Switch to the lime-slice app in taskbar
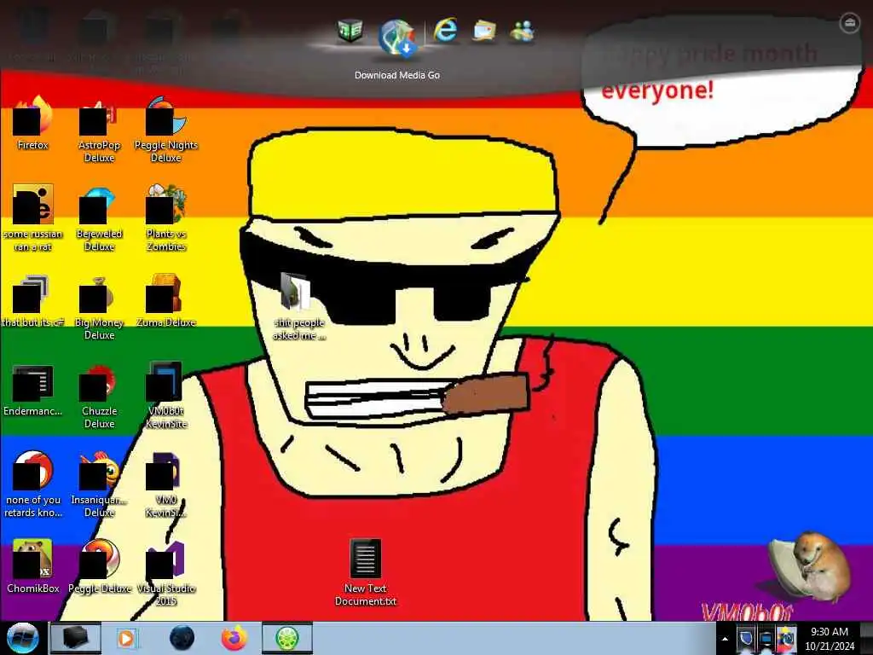This screenshot has width=873, height=655. (x=287, y=638)
